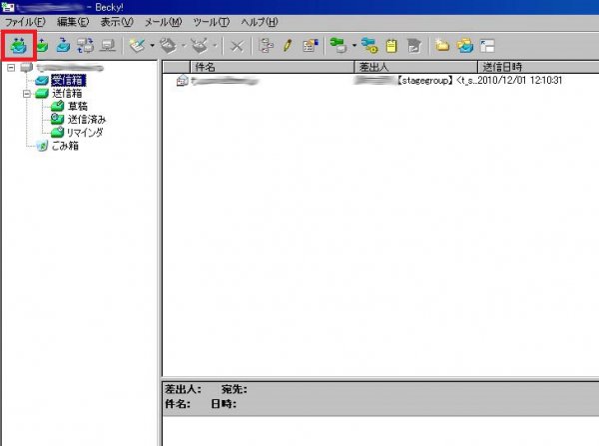This screenshot has width=599, height=446.
Task: Select the 草稿 drafts folder
Action: pyautogui.click(x=77, y=107)
